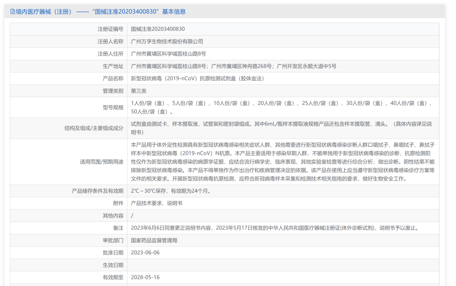Click the document icon in the header
The width and height of the screenshot is (456, 286).
pos(12,12)
